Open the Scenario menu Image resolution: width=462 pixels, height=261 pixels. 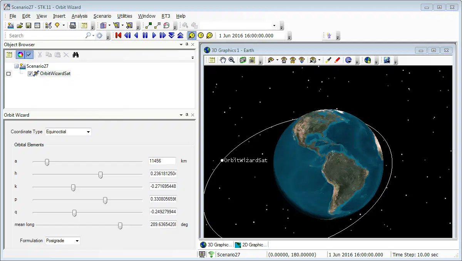coord(102,16)
